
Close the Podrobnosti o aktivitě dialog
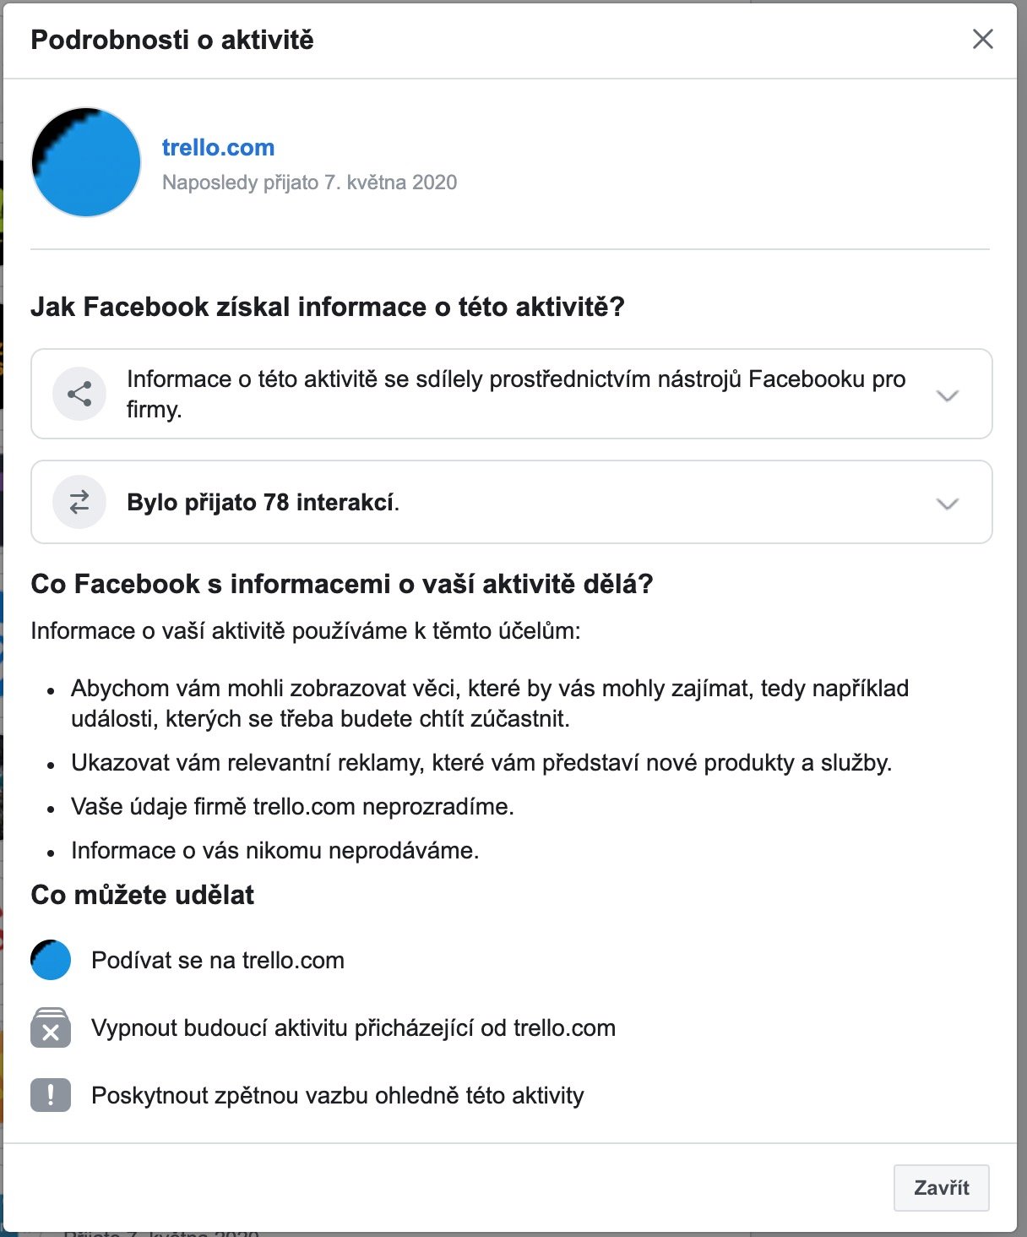coord(982,39)
